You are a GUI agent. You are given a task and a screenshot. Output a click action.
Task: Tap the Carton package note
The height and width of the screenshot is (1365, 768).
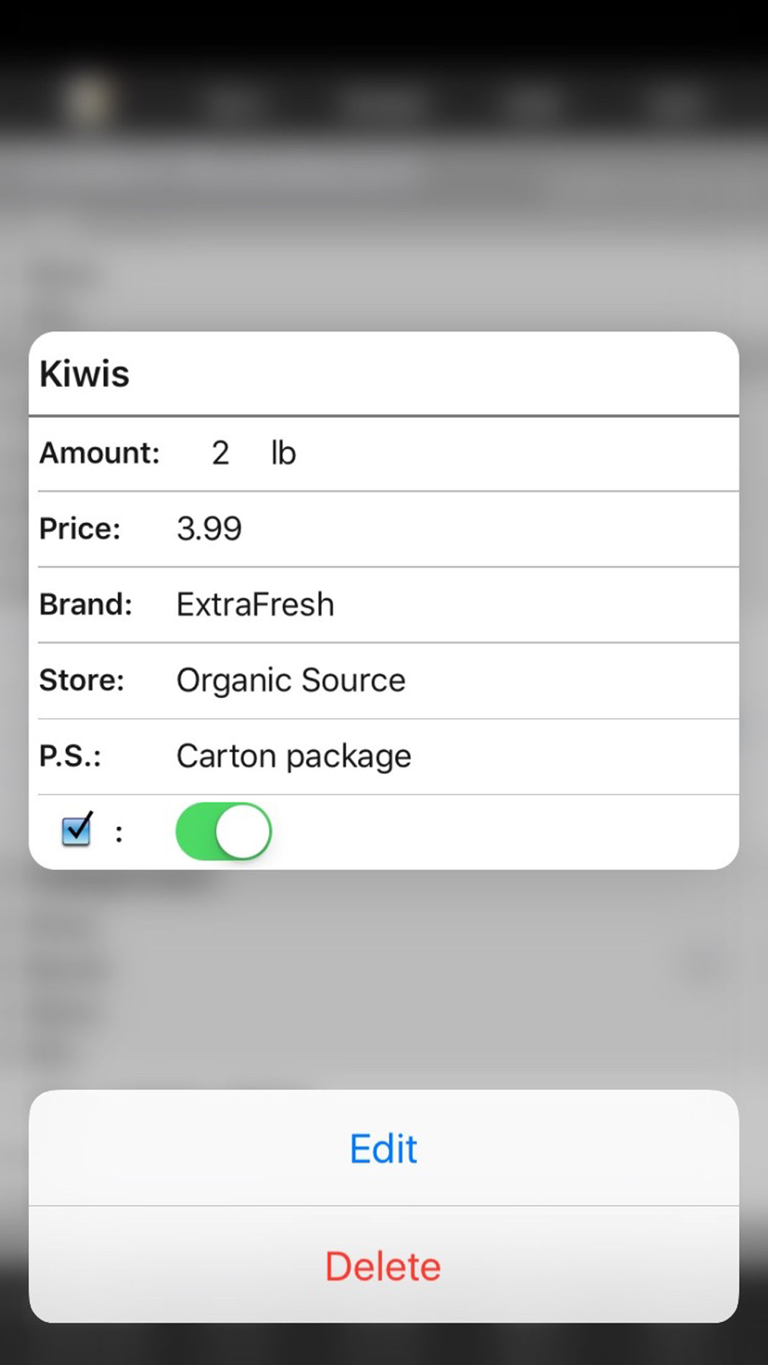pos(293,756)
